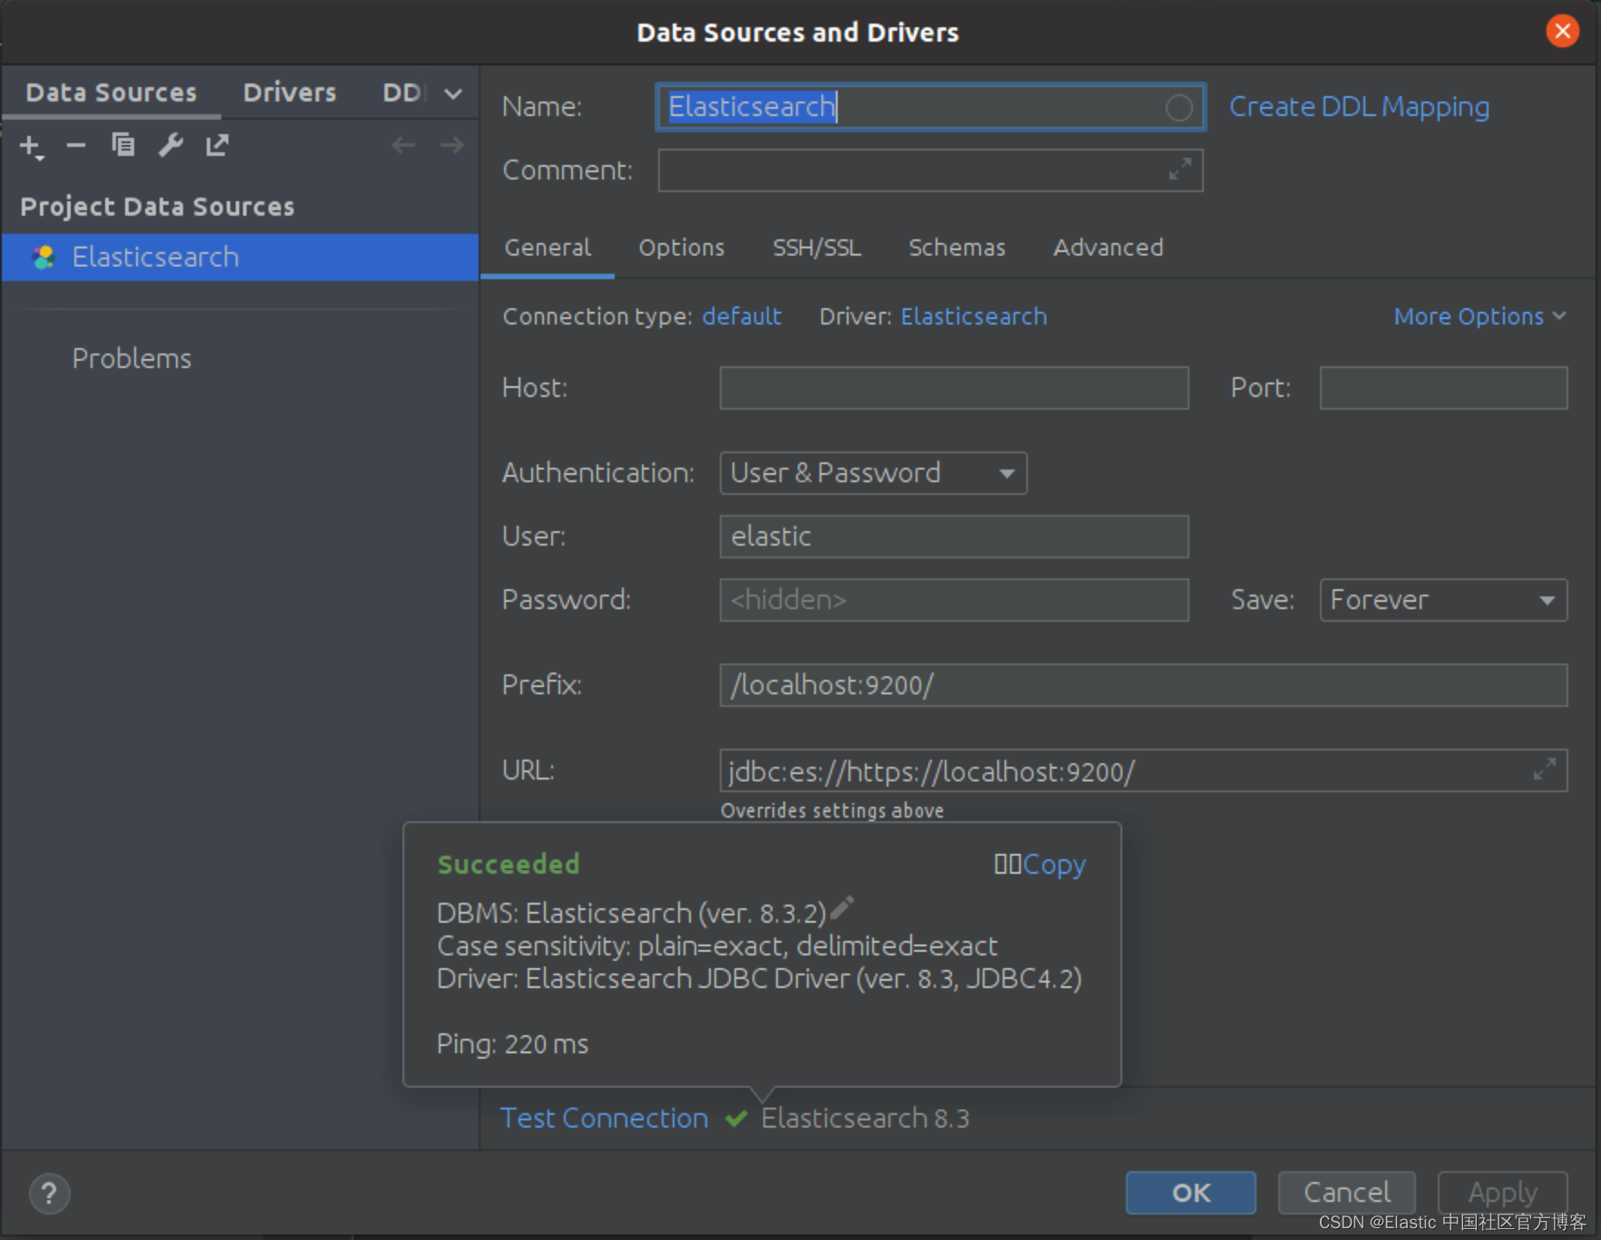Select Elasticsearch in Project Data Sources

click(x=240, y=257)
